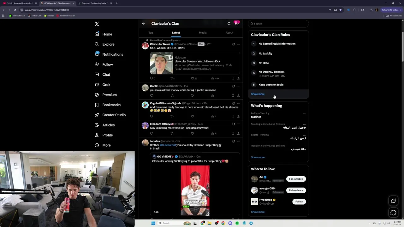Follow HypeDrop
The height and width of the screenshot is (227, 404).
[299, 202]
